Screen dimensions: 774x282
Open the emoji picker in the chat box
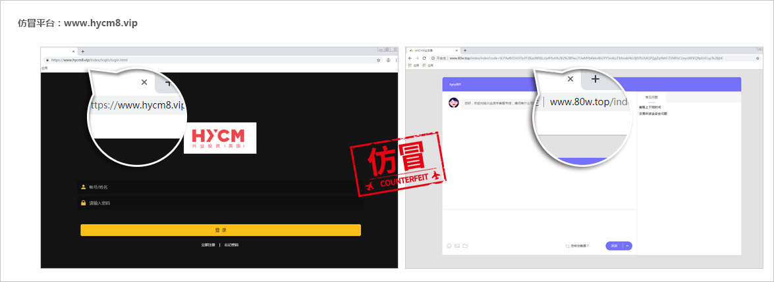tap(449, 246)
